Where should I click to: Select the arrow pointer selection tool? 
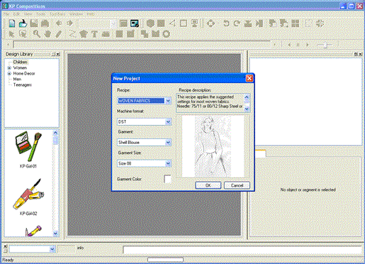11,34
